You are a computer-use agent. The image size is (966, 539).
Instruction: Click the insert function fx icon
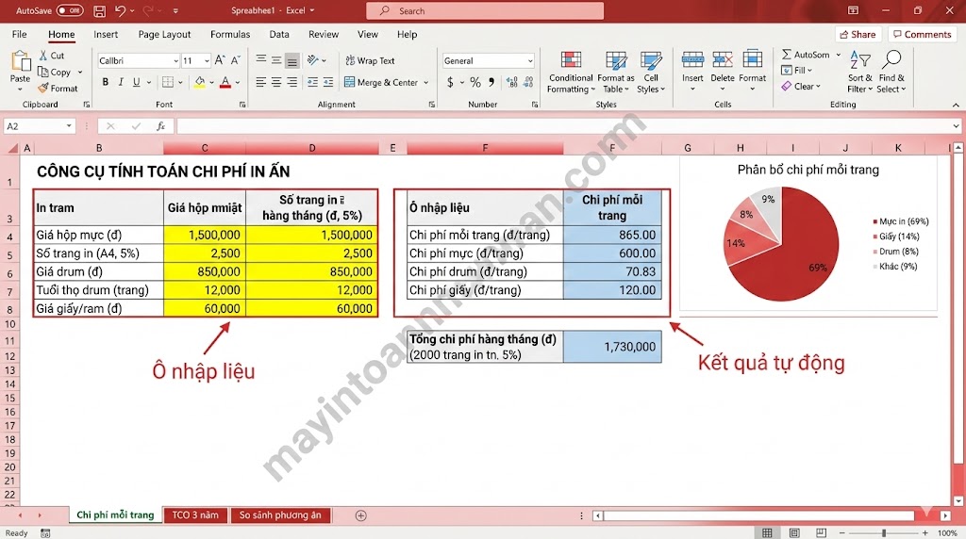point(161,126)
